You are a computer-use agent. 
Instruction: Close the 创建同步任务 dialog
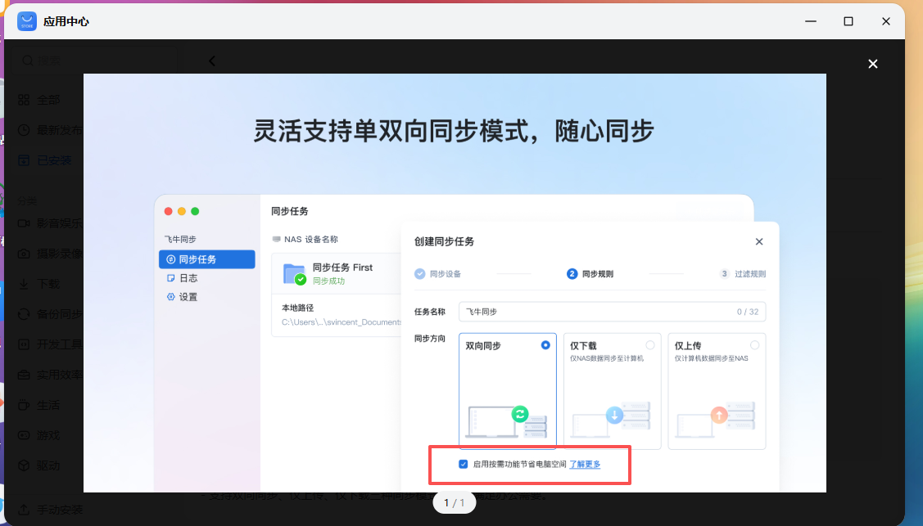pos(758,241)
